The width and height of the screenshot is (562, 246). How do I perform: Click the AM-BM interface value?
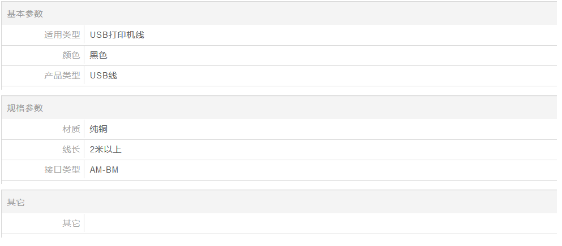tap(104, 170)
